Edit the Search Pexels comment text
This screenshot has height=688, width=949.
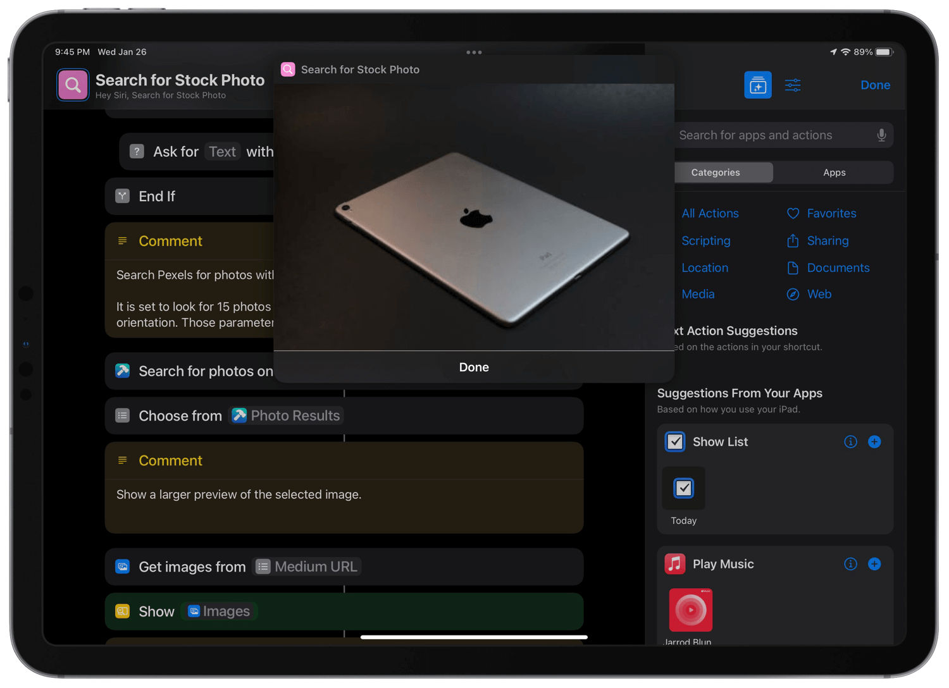(195, 298)
